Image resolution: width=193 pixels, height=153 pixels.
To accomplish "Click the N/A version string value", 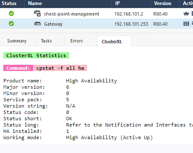I will pyautogui.click(x=71, y=106).
